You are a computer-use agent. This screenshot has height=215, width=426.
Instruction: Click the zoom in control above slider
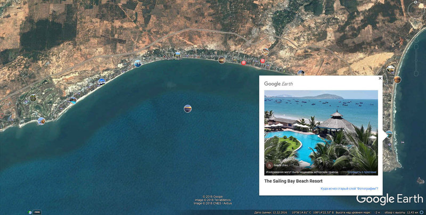pyautogui.click(x=416, y=46)
